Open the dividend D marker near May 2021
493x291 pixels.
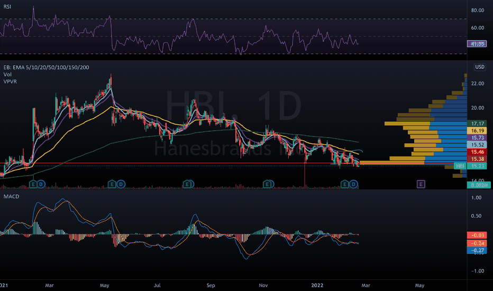click(121, 184)
